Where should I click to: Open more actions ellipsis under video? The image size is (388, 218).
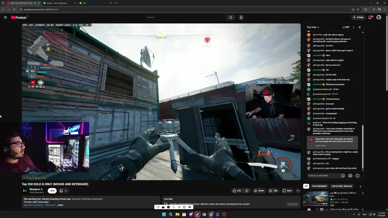pyautogui.click(x=298, y=191)
